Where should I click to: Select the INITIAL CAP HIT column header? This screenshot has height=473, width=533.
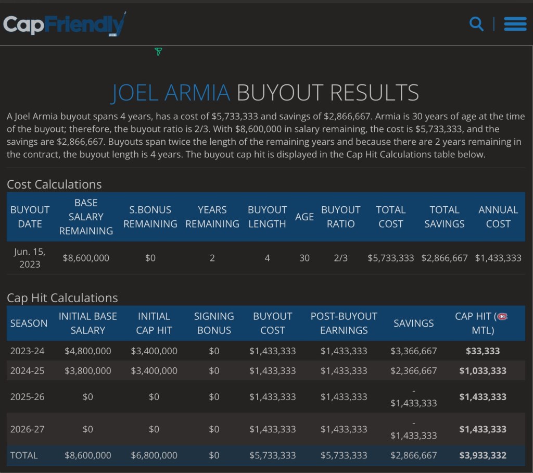(x=154, y=323)
